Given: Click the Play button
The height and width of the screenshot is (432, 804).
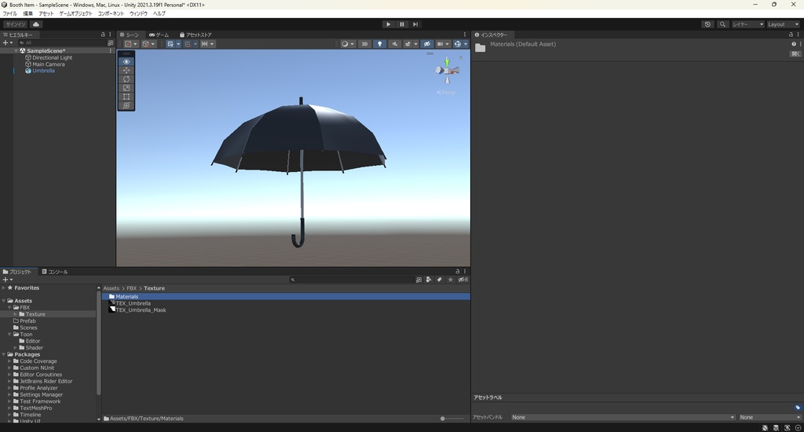Looking at the screenshot, I should (x=388, y=24).
